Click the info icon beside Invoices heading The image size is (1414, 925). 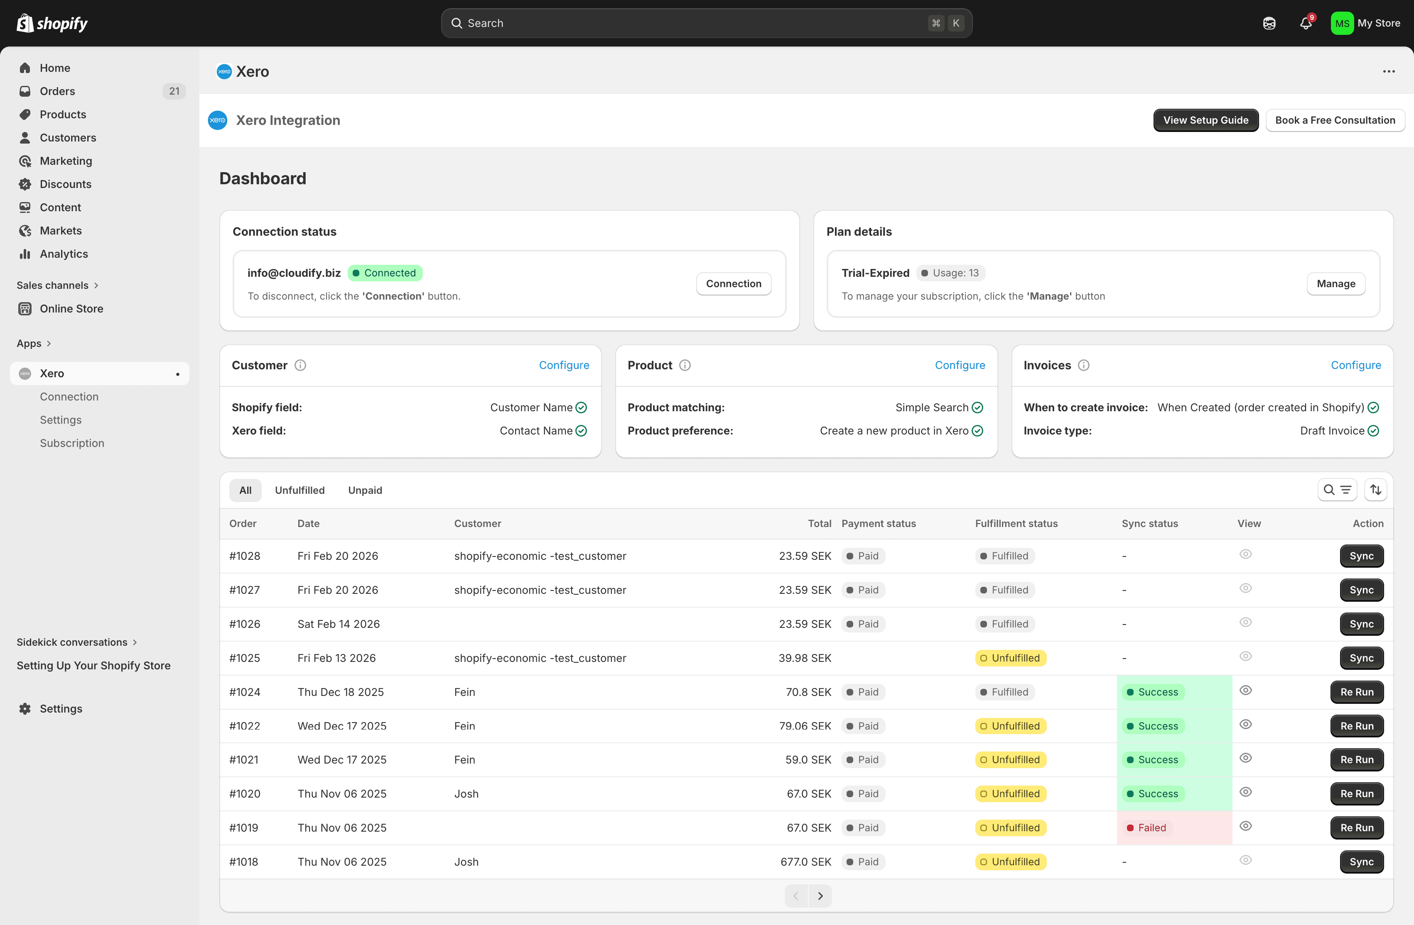click(1084, 365)
